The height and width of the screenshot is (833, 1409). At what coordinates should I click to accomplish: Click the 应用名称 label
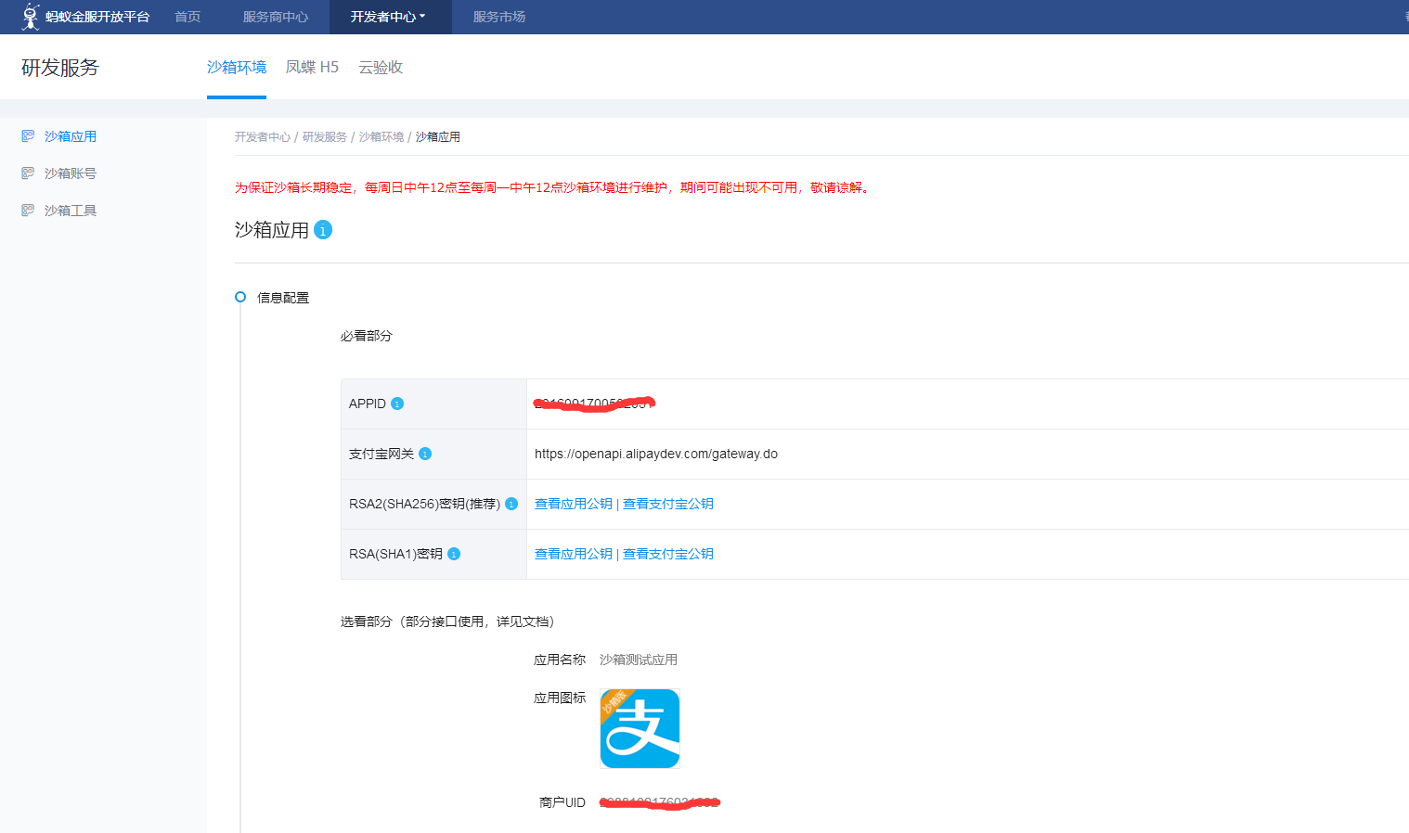560,660
